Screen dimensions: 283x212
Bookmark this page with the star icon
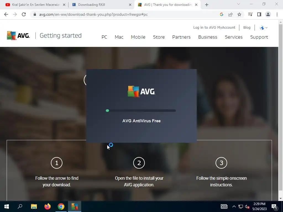(239, 14)
